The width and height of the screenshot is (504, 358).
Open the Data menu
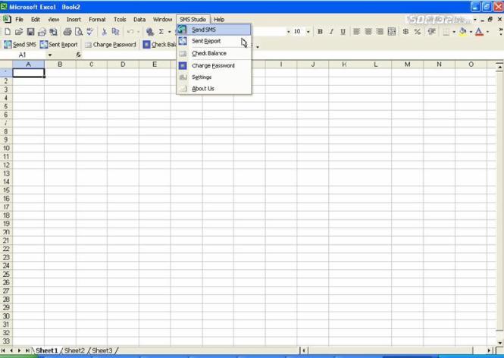point(139,19)
